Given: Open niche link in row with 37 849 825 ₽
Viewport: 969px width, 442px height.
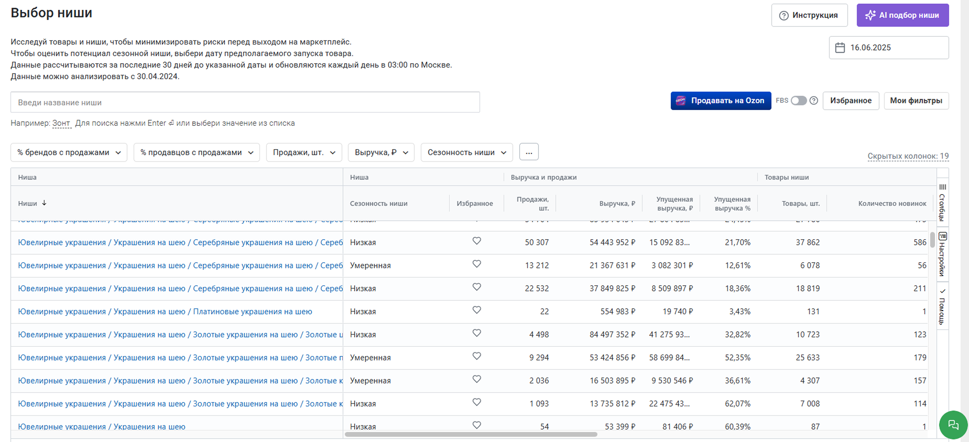Looking at the screenshot, I should click(180, 288).
